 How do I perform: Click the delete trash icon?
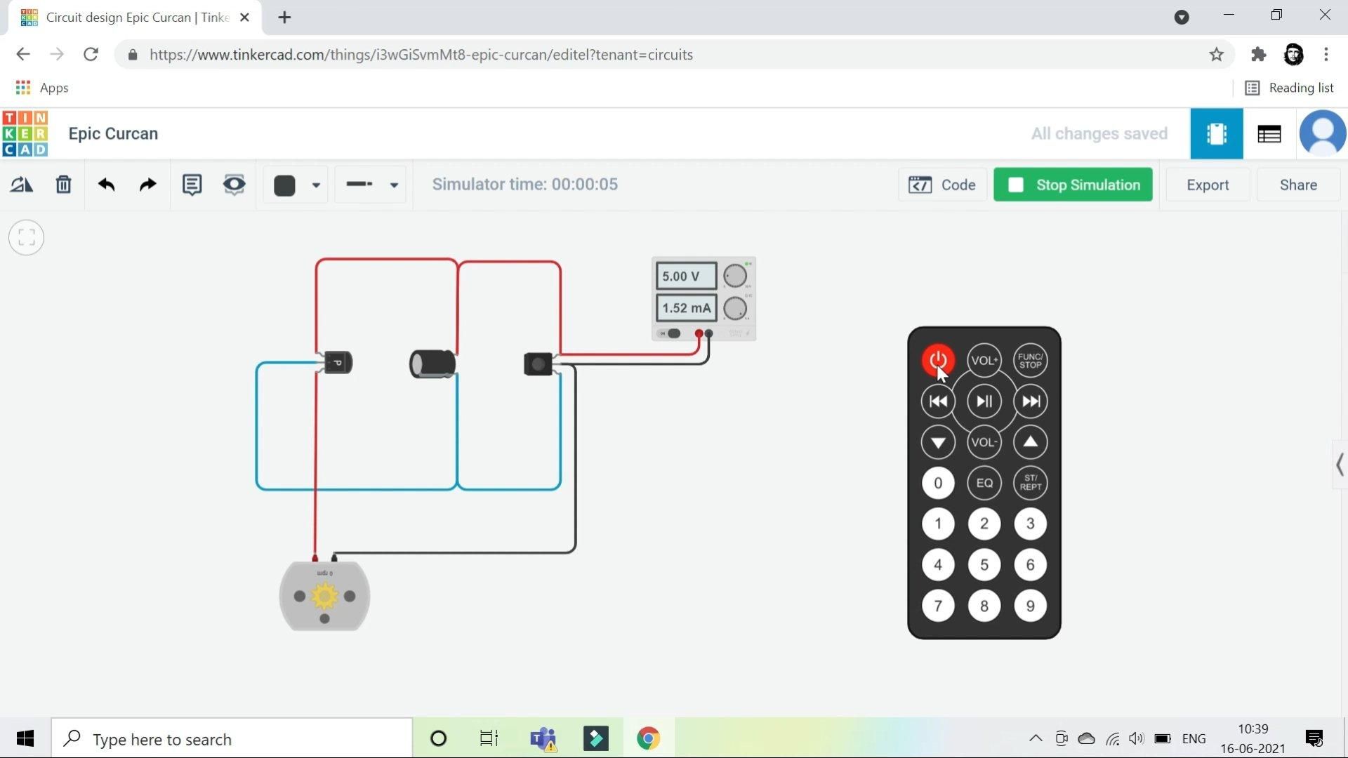(63, 185)
